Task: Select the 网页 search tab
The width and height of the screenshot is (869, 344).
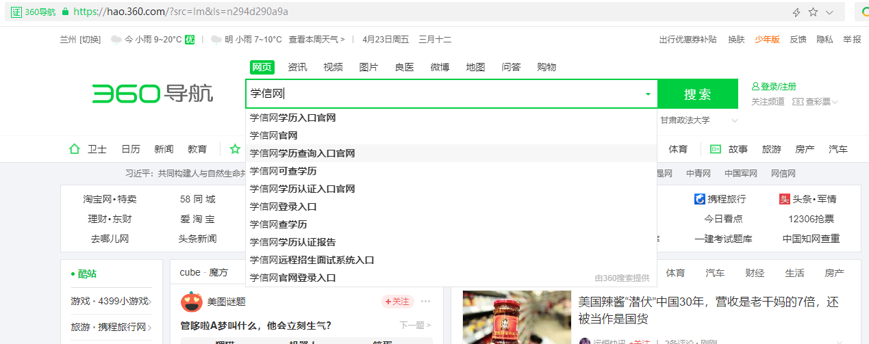Action: click(x=262, y=67)
